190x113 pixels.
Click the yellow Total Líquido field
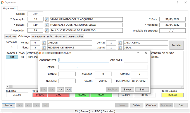coord(172,95)
